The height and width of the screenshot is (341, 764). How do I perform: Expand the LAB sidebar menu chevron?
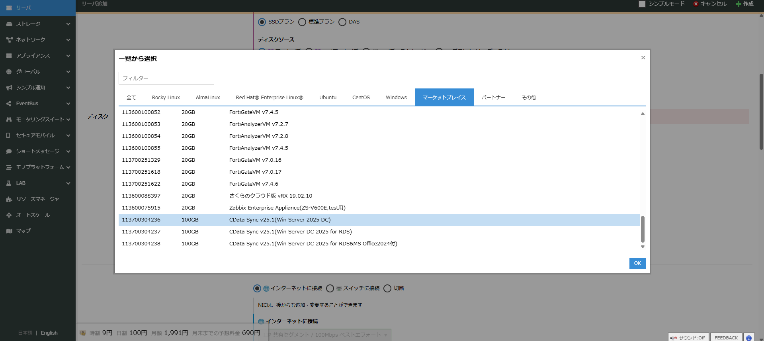pyautogui.click(x=68, y=183)
